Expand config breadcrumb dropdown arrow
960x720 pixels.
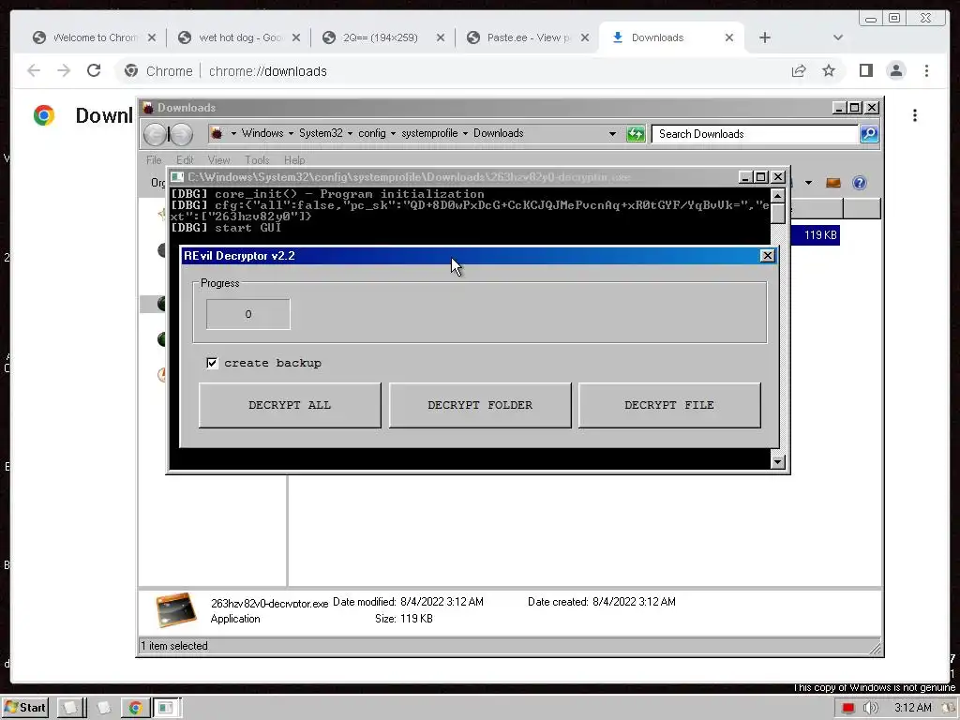pyautogui.click(x=393, y=133)
